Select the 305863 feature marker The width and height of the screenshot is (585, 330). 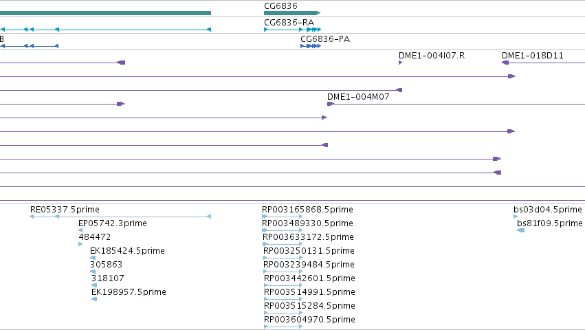coord(93,272)
